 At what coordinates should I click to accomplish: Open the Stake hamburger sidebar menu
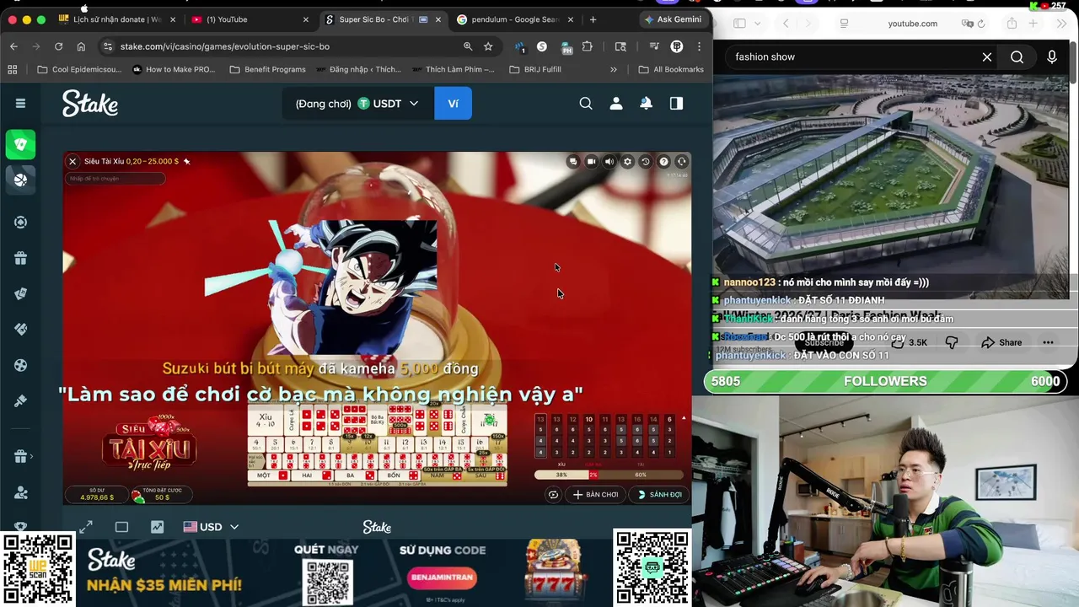20,103
